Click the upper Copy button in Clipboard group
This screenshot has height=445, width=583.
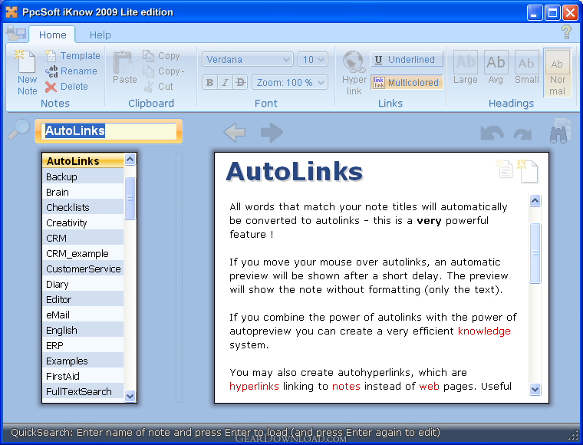click(161, 56)
